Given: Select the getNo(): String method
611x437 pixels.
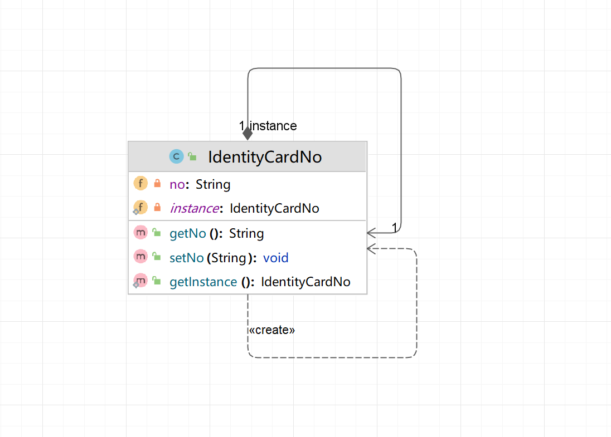Looking at the screenshot, I should point(248,233).
